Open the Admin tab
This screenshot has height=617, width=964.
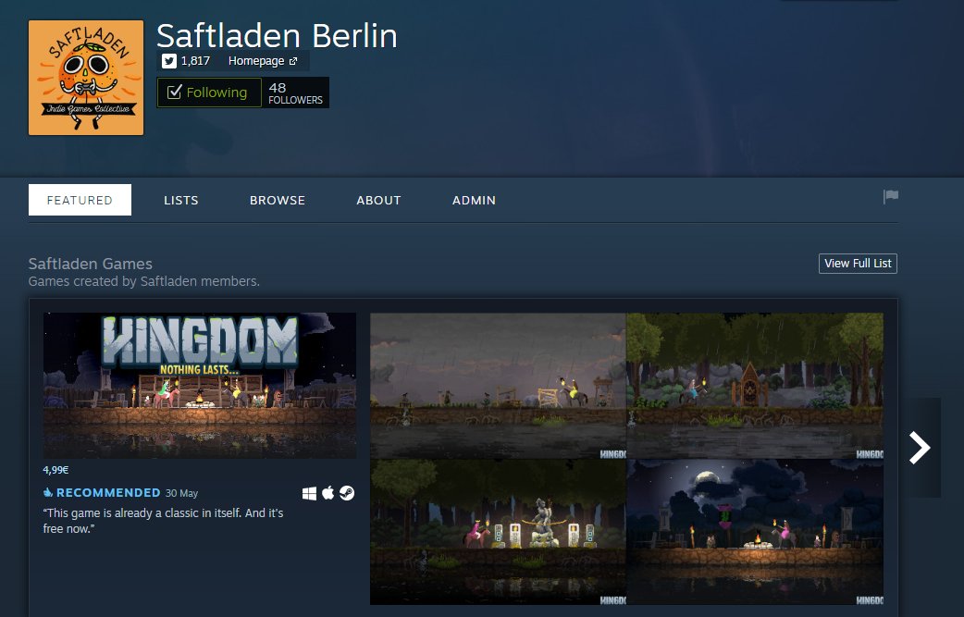(474, 201)
